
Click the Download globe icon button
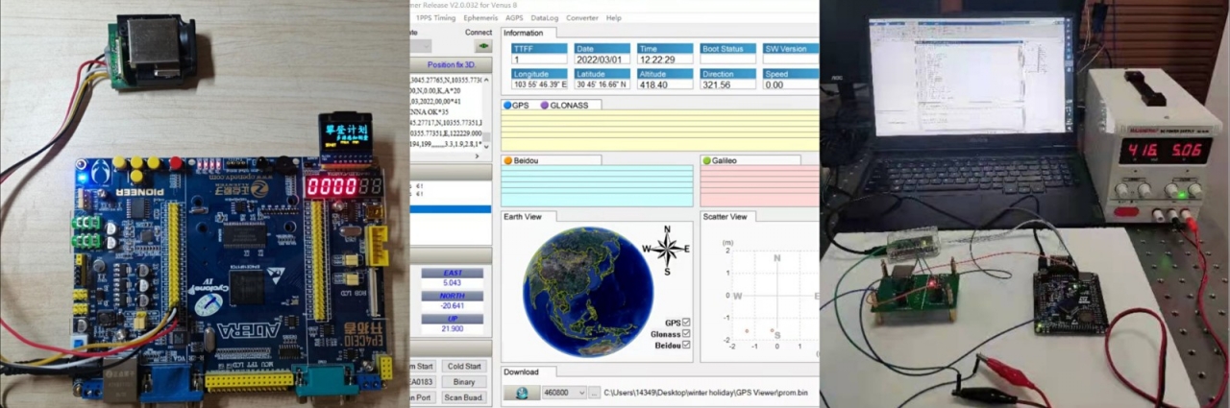522,393
